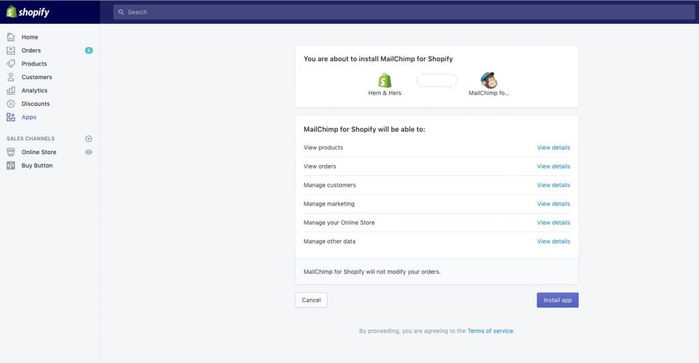This screenshot has width=699, height=363.
Task: Click the 'View orders' permission text
Action: [x=319, y=166]
